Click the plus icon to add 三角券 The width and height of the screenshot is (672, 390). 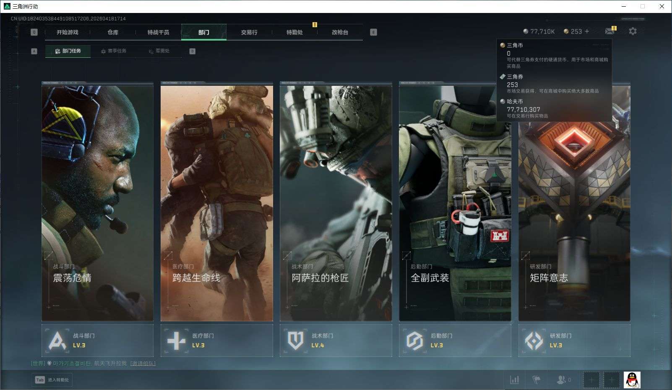pyautogui.click(x=587, y=31)
